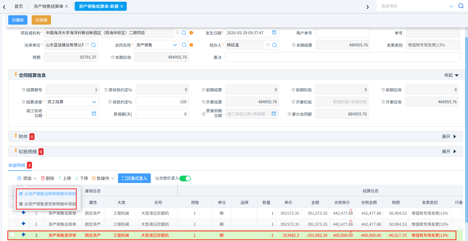Open the 批操作 dropdown menu
468x241 pixels.
pyautogui.click(x=103, y=178)
